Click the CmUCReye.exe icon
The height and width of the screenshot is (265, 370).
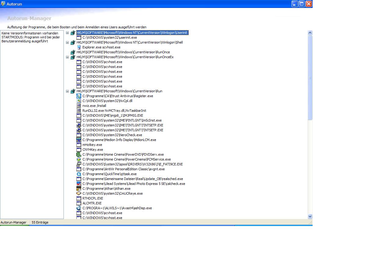[79, 193]
